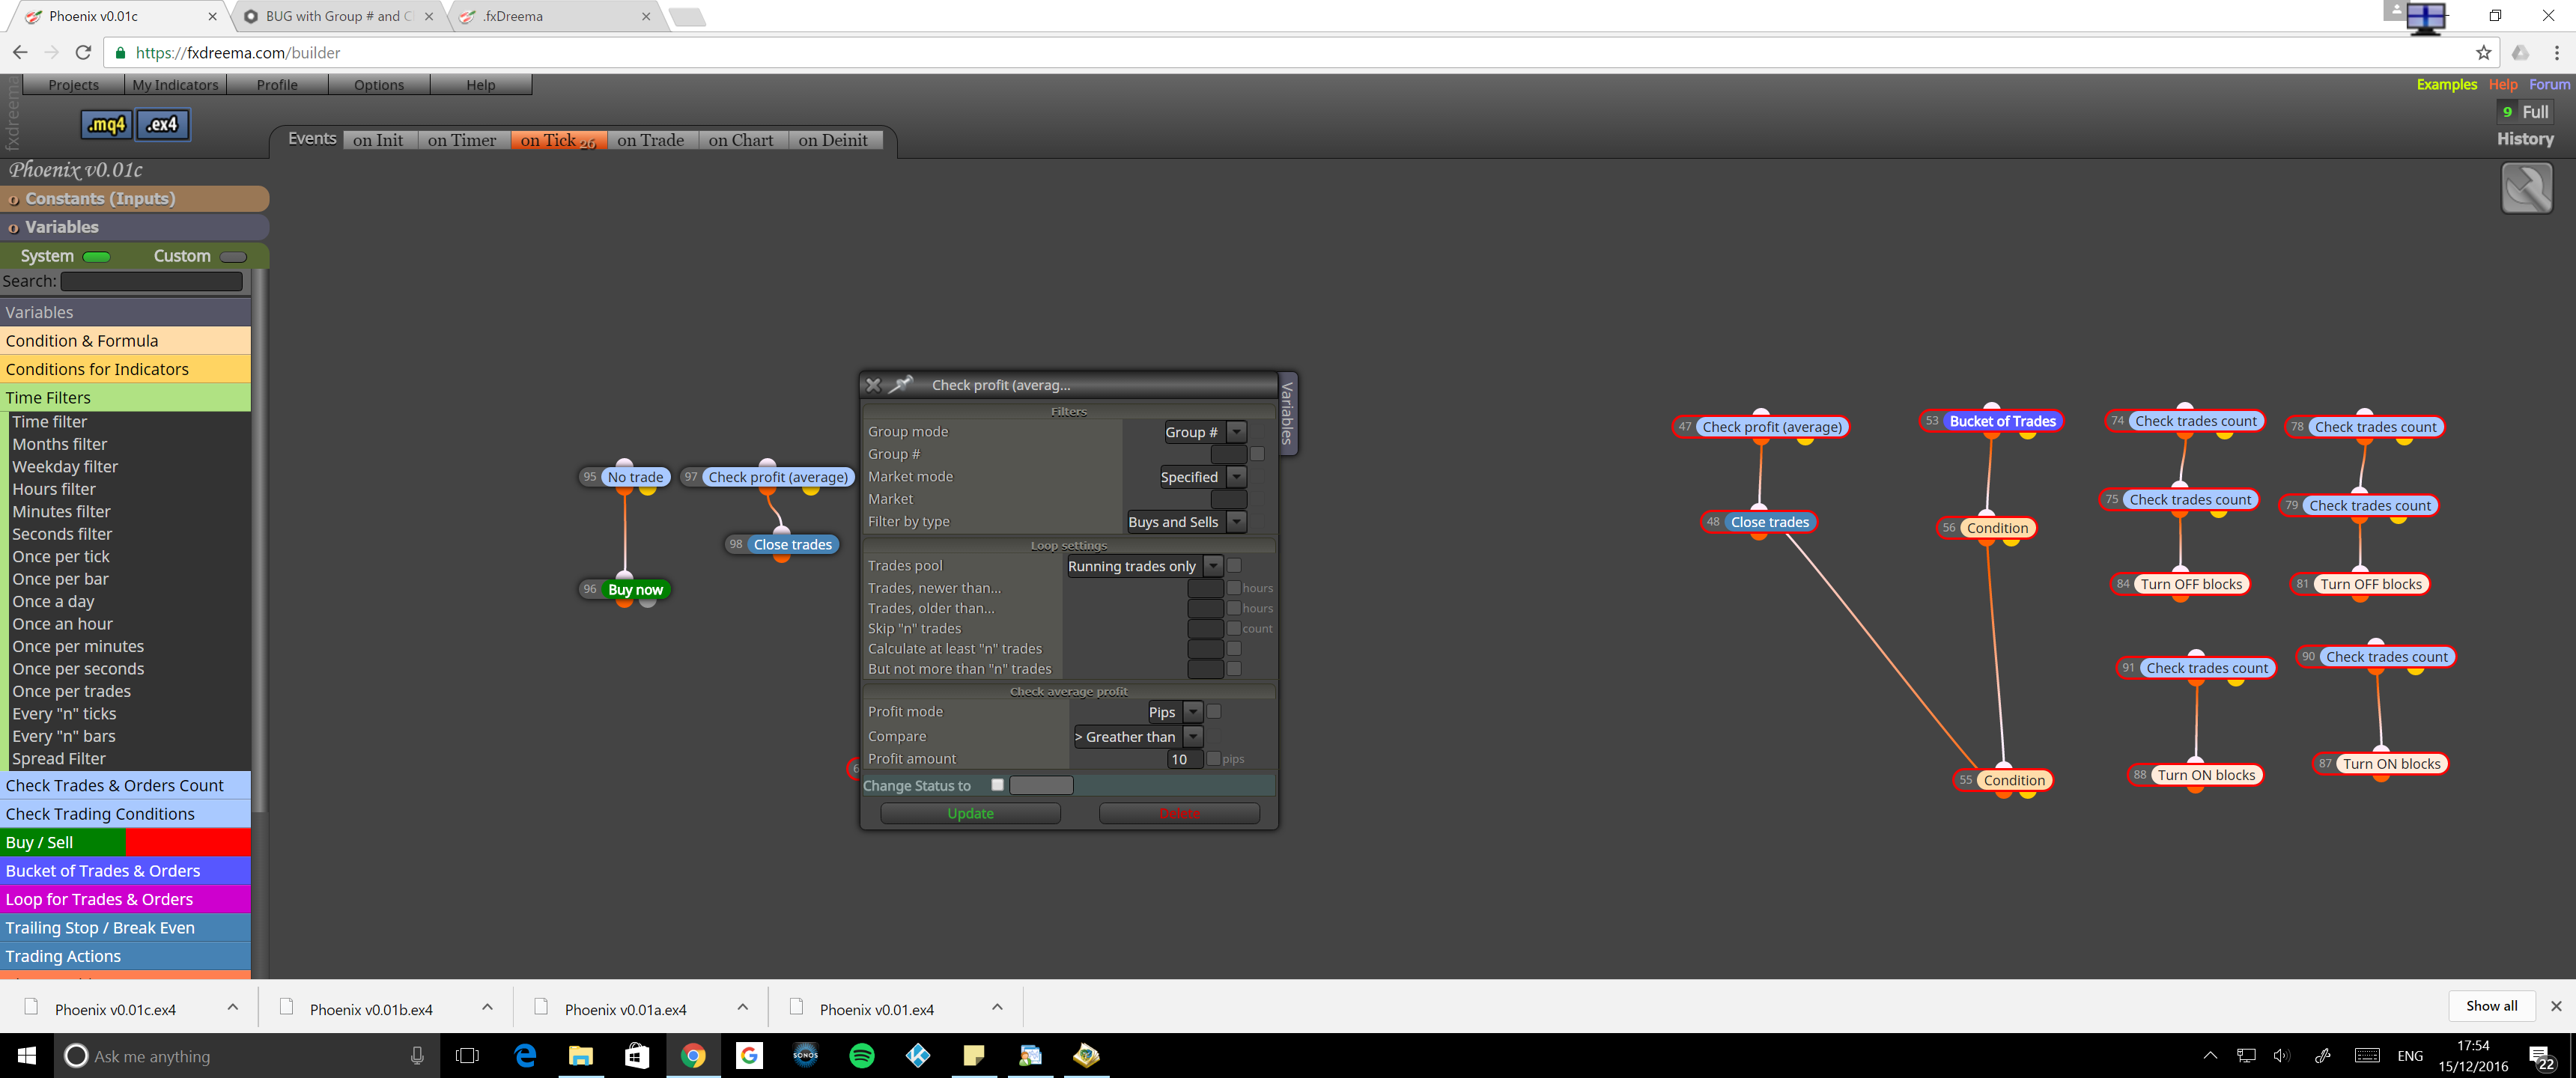2576x1078 pixels.
Task: Open Sticky Notes from the taskbar
Action: pos(973,1055)
